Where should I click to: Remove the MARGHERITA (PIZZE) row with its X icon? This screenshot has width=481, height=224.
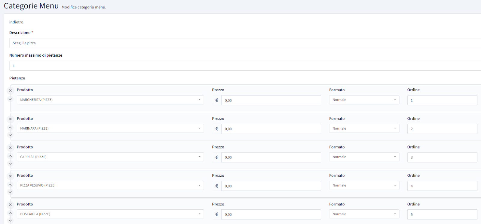pyautogui.click(x=10, y=90)
